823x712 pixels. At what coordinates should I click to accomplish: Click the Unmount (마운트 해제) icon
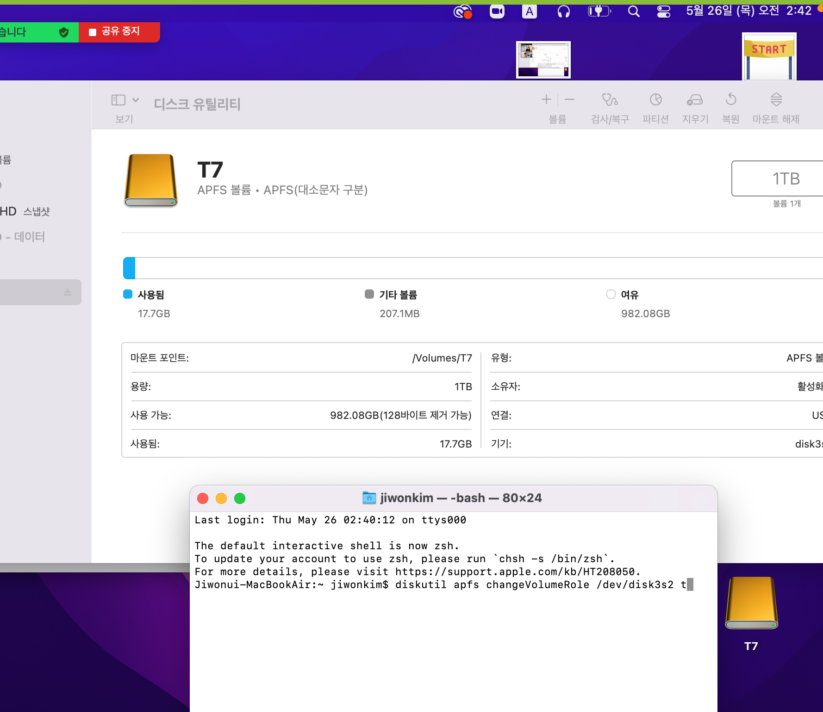point(776,99)
